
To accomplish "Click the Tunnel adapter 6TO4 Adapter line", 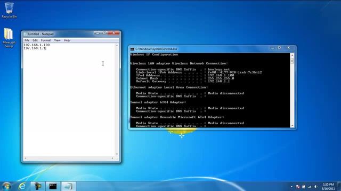I will coord(158,102).
